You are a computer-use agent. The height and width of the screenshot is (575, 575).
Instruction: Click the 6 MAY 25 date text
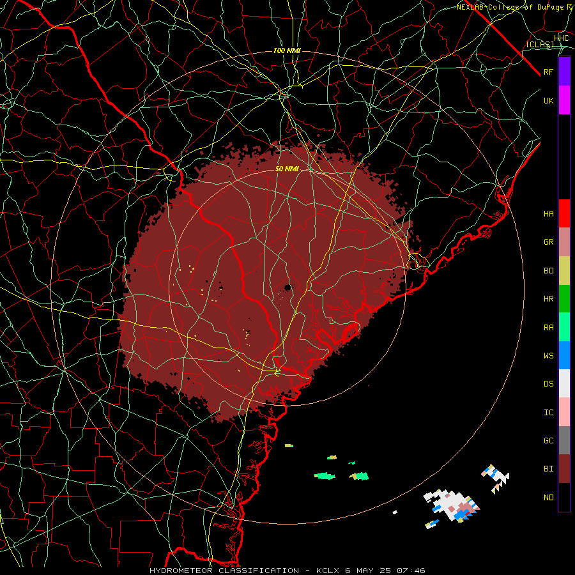[369, 571]
